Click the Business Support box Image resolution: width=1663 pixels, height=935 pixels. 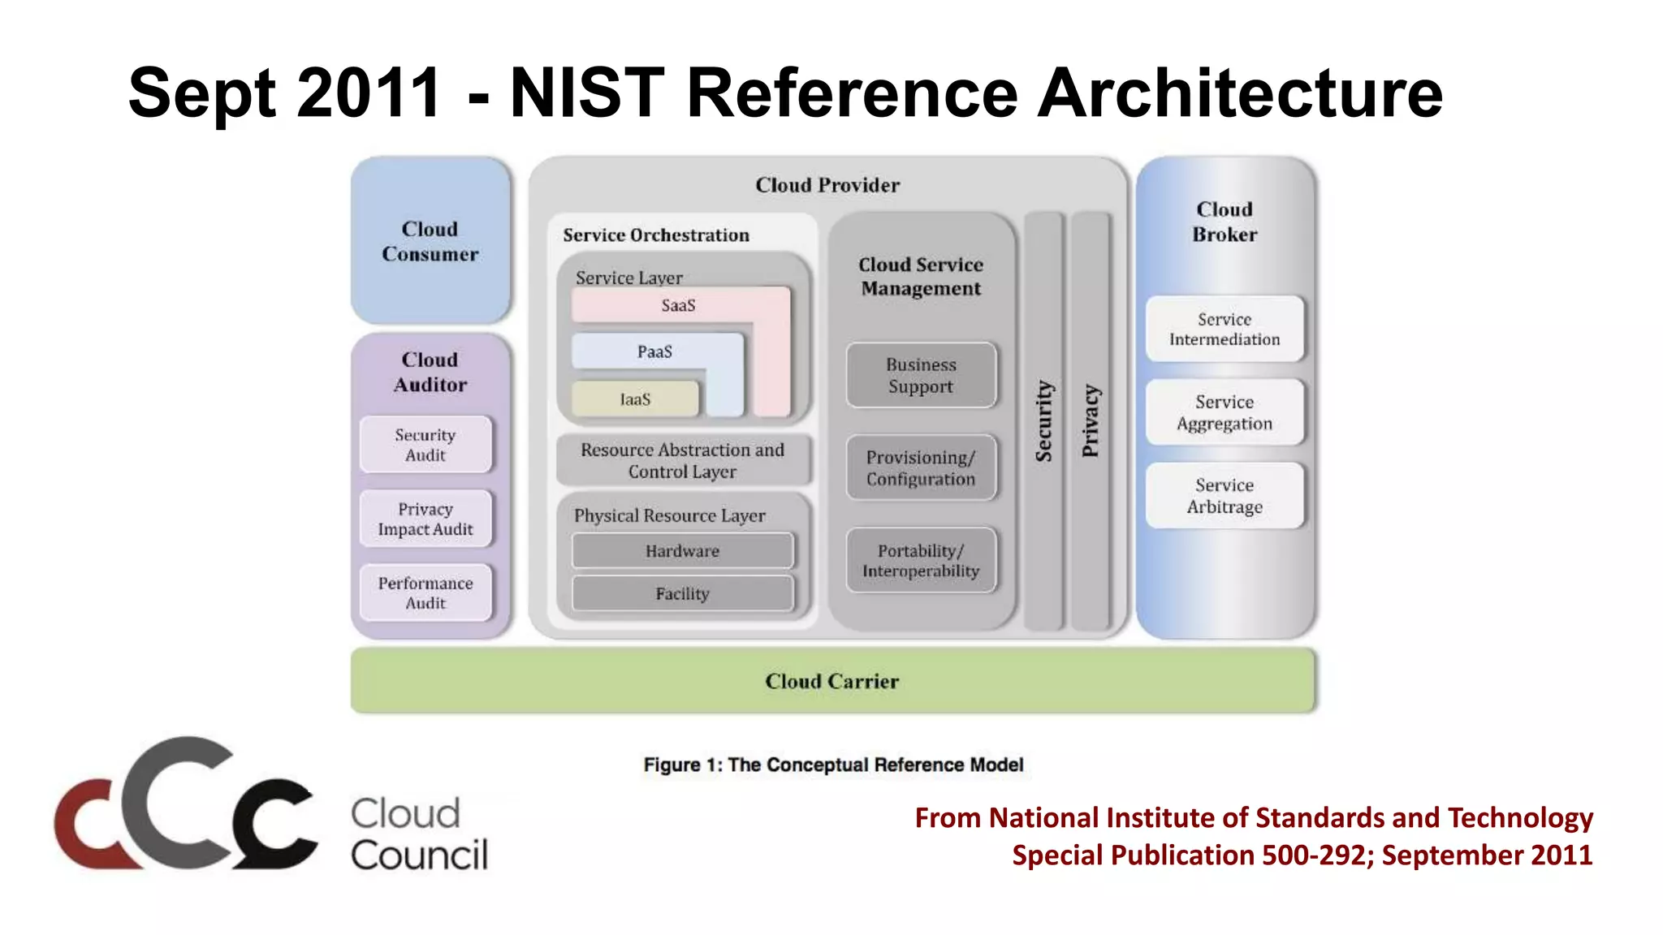click(921, 375)
